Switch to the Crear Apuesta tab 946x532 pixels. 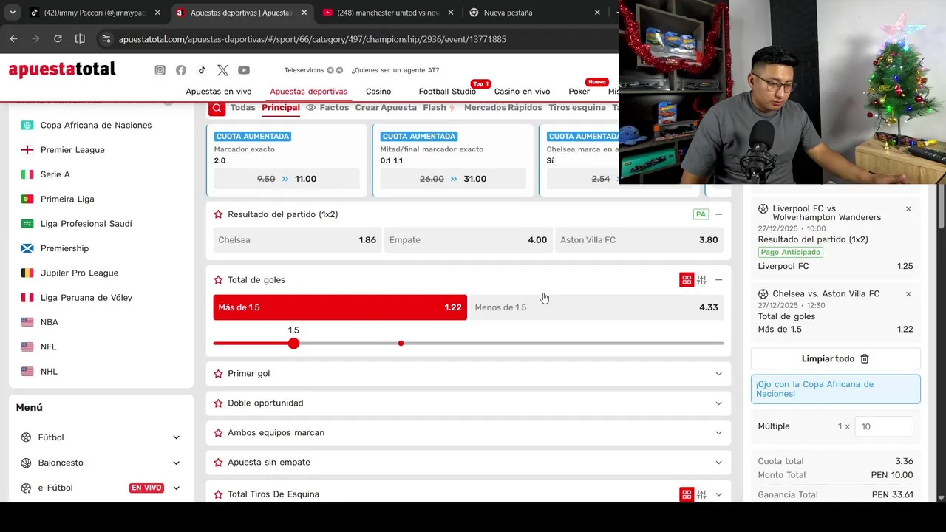pyautogui.click(x=386, y=108)
